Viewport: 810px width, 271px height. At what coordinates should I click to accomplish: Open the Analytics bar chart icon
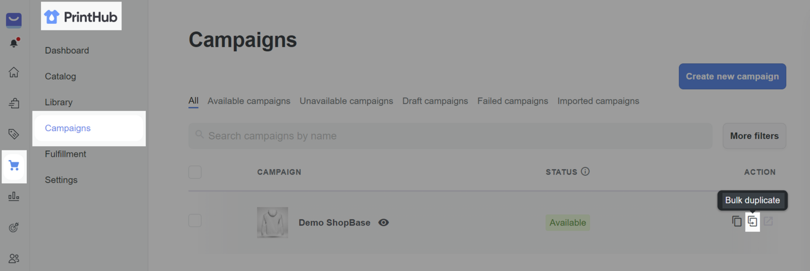point(14,197)
